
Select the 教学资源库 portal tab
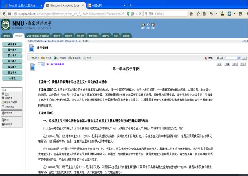[x=93, y=36]
